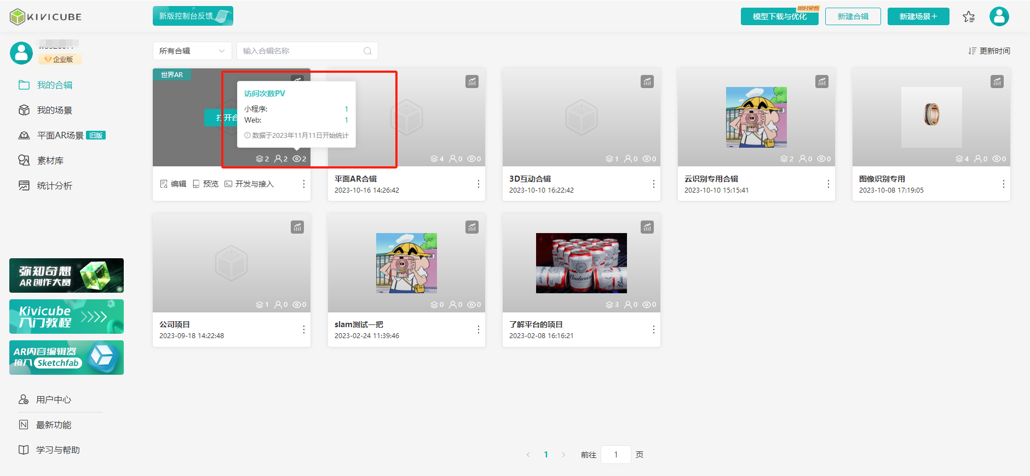Viewport: 1030px width, 476px height.
Task: Click the 新建场景+ button
Action: point(918,16)
